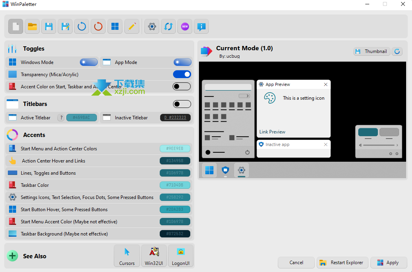This screenshot has height=272, width=412.
Task: Click the blue circular reload arrow in toolbar
Action: tap(82, 26)
